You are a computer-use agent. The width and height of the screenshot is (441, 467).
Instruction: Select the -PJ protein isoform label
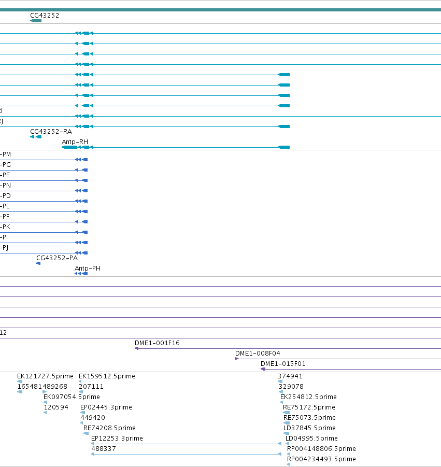4,248
